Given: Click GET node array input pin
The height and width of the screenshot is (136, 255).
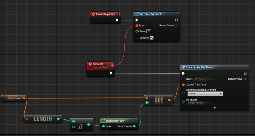Looking at the screenshot, I should coord(147,98).
